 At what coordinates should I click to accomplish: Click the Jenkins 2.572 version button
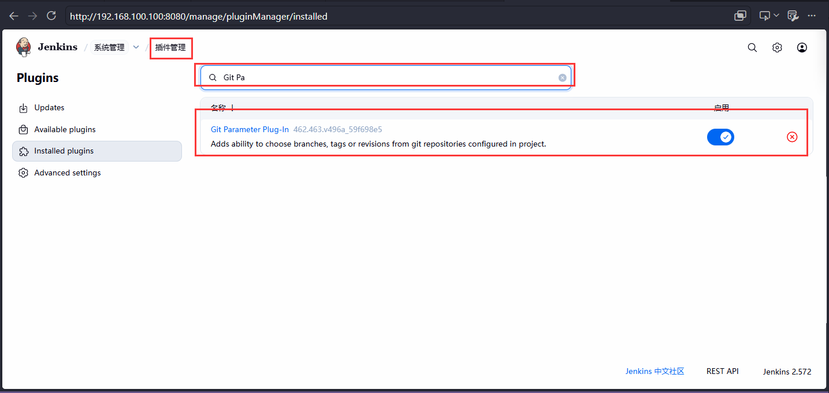point(787,372)
